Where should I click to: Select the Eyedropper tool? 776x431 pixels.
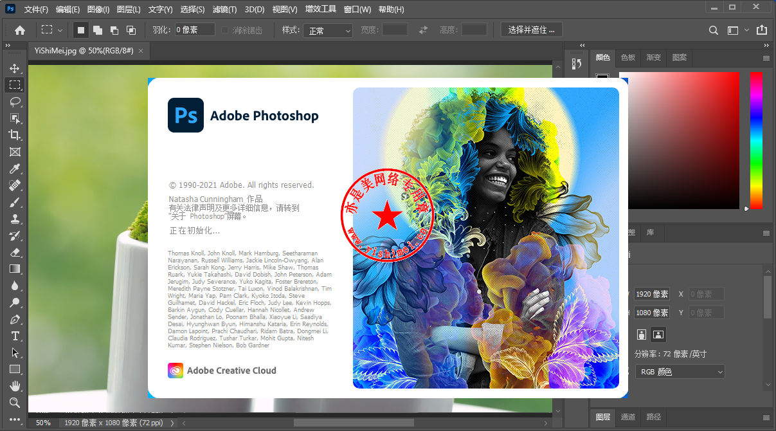coord(15,169)
